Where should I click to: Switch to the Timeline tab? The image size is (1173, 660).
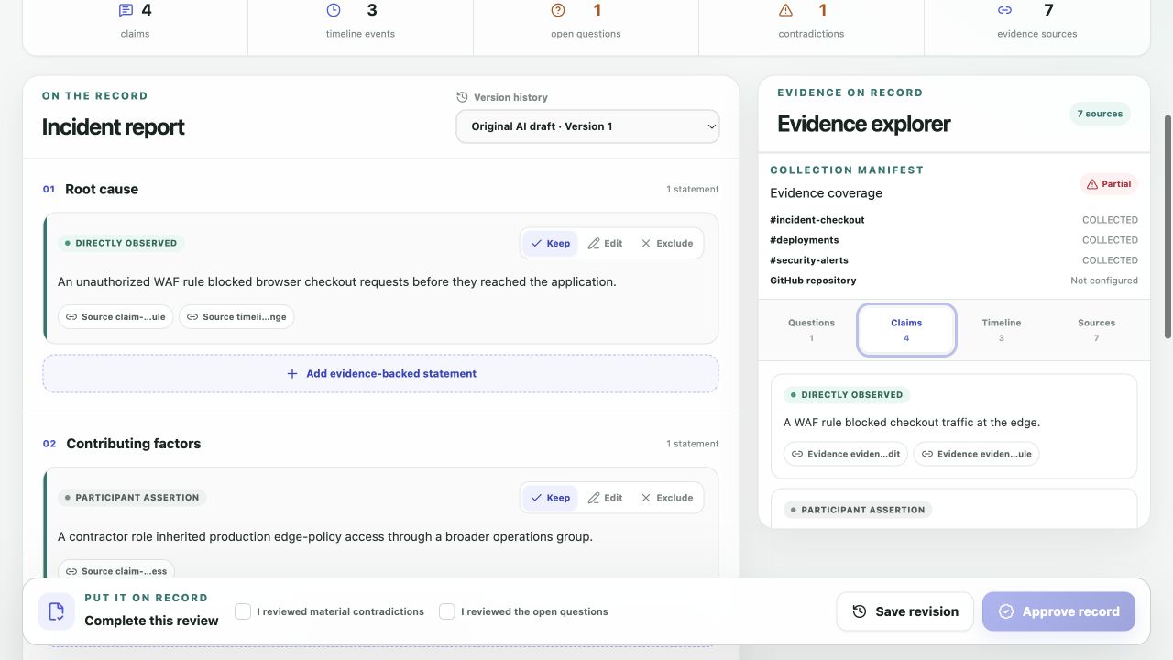pos(1002,330)
